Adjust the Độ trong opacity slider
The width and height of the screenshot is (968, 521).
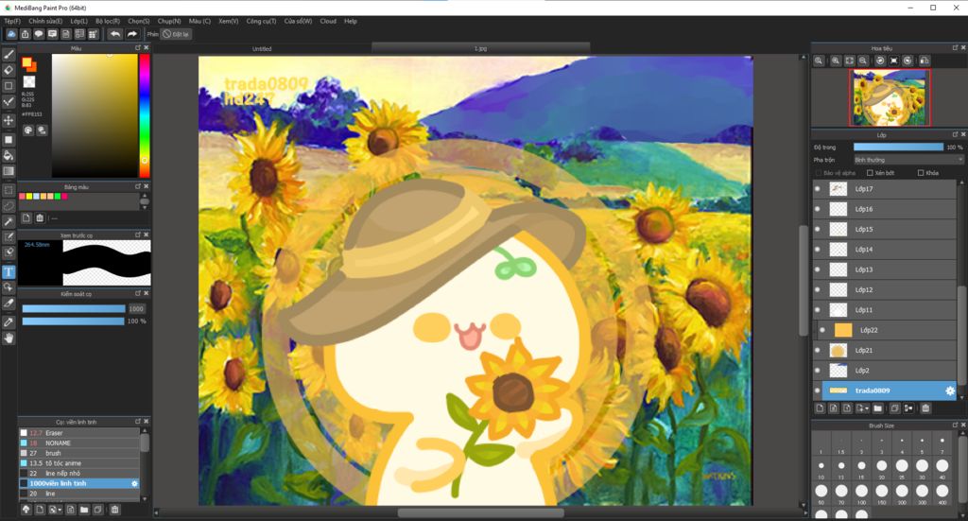898,147
